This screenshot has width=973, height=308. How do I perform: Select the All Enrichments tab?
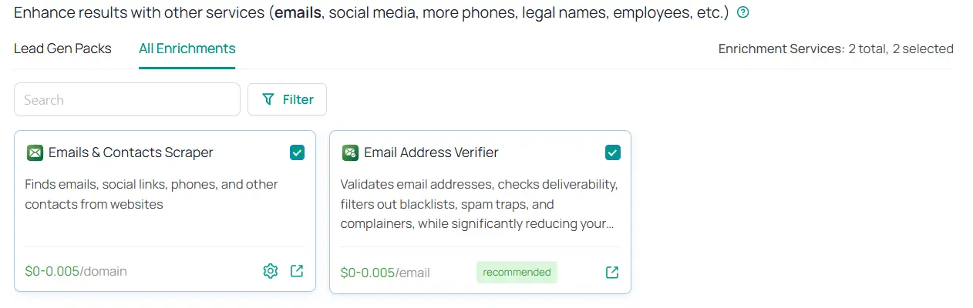tap(187, 49)
